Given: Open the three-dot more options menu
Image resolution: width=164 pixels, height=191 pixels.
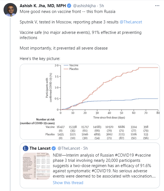Looking at the screenshot, I should click(x=157, y=6).
